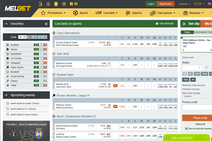Screen dimensions: 212x141
Task: Filter Live list to 20 zone events
Action: click(32, 37)
